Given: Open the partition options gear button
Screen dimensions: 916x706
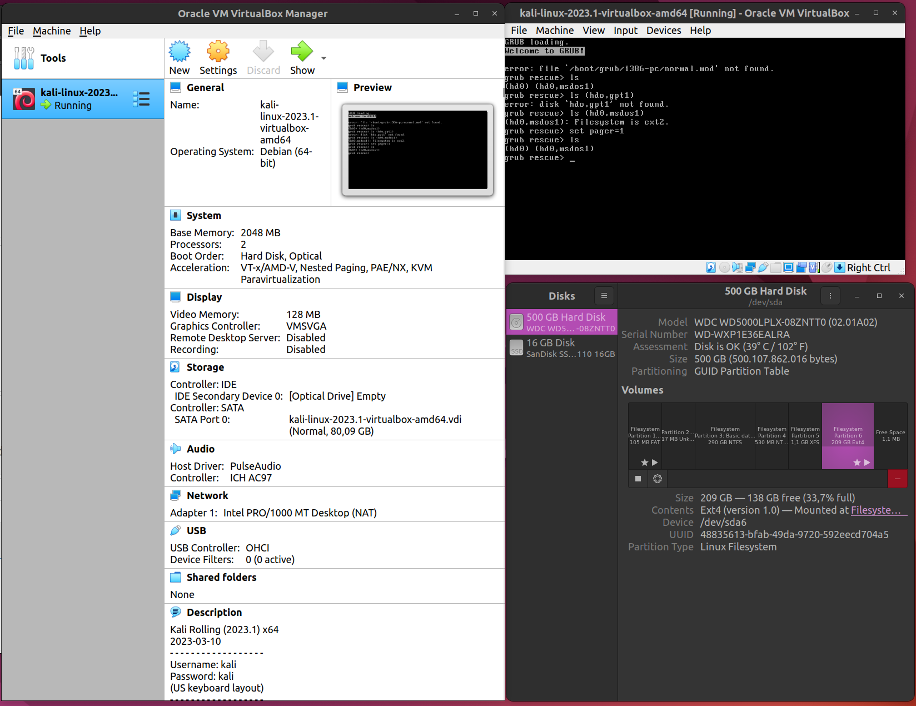Looking at the screenshot, I should click(x=658, y=479).
